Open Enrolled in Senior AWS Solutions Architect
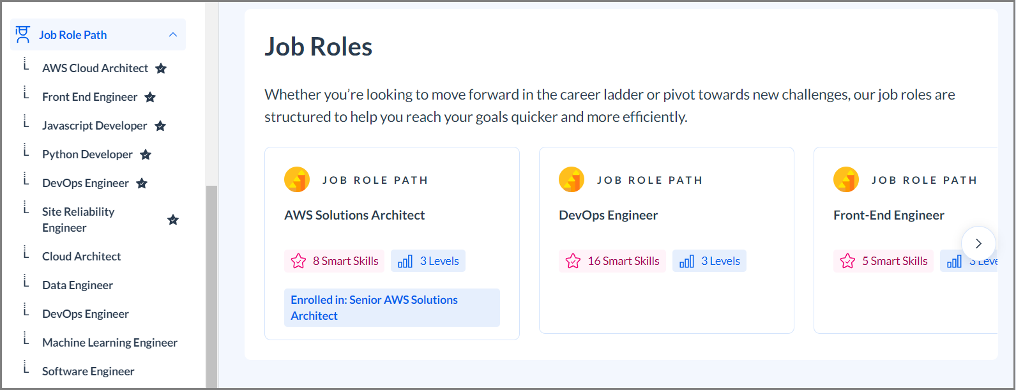The image size is (1016, 390). (x=391, y=307)
